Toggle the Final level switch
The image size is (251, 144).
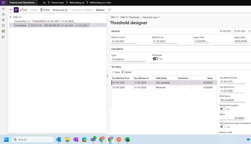(155, 59)
